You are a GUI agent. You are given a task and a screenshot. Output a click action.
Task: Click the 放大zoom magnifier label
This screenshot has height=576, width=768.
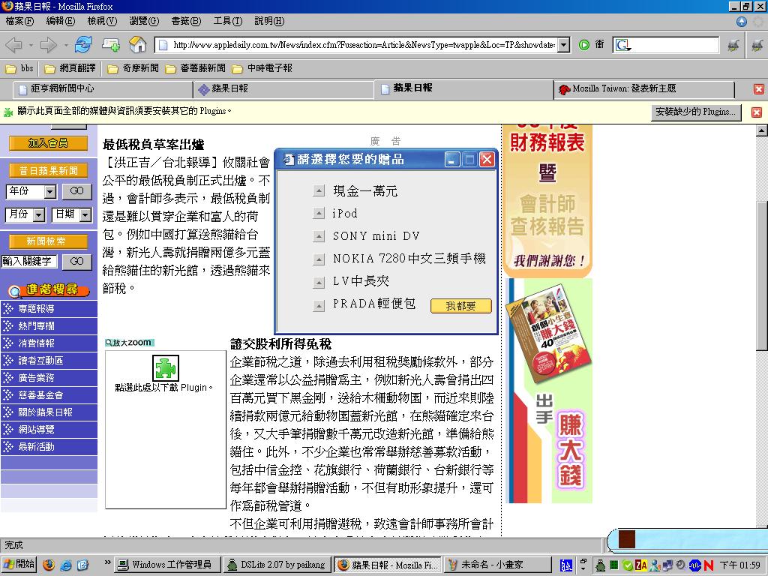point(129,343)
